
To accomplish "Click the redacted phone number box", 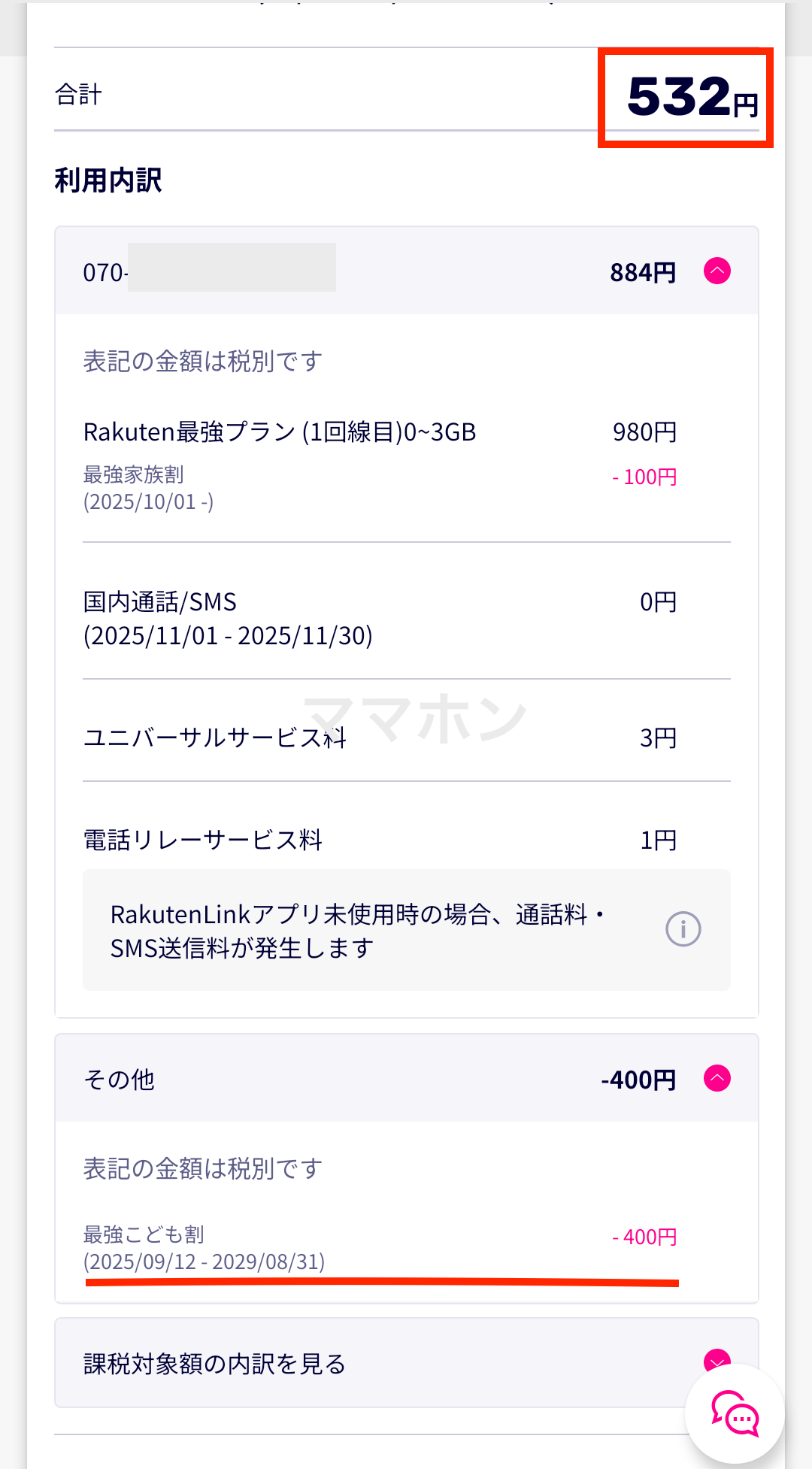I will pos(232,268).
